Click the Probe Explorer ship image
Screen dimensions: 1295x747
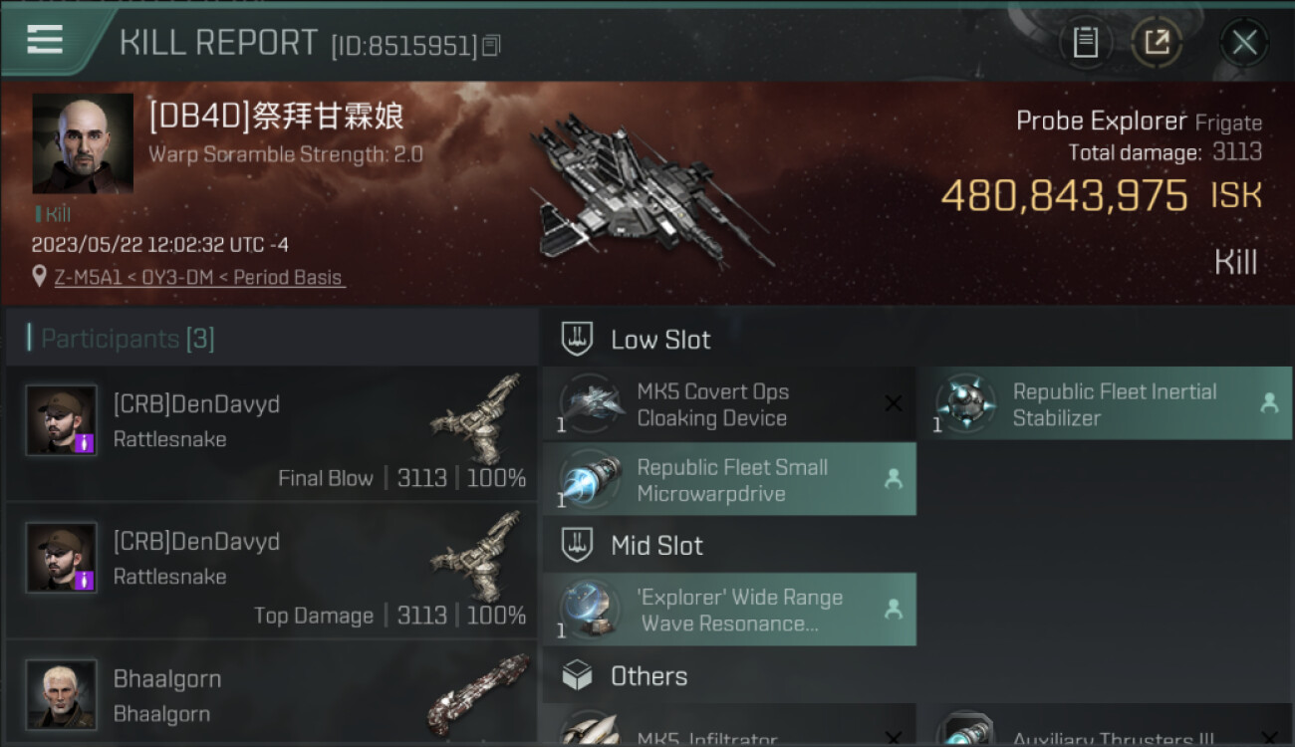650,189
